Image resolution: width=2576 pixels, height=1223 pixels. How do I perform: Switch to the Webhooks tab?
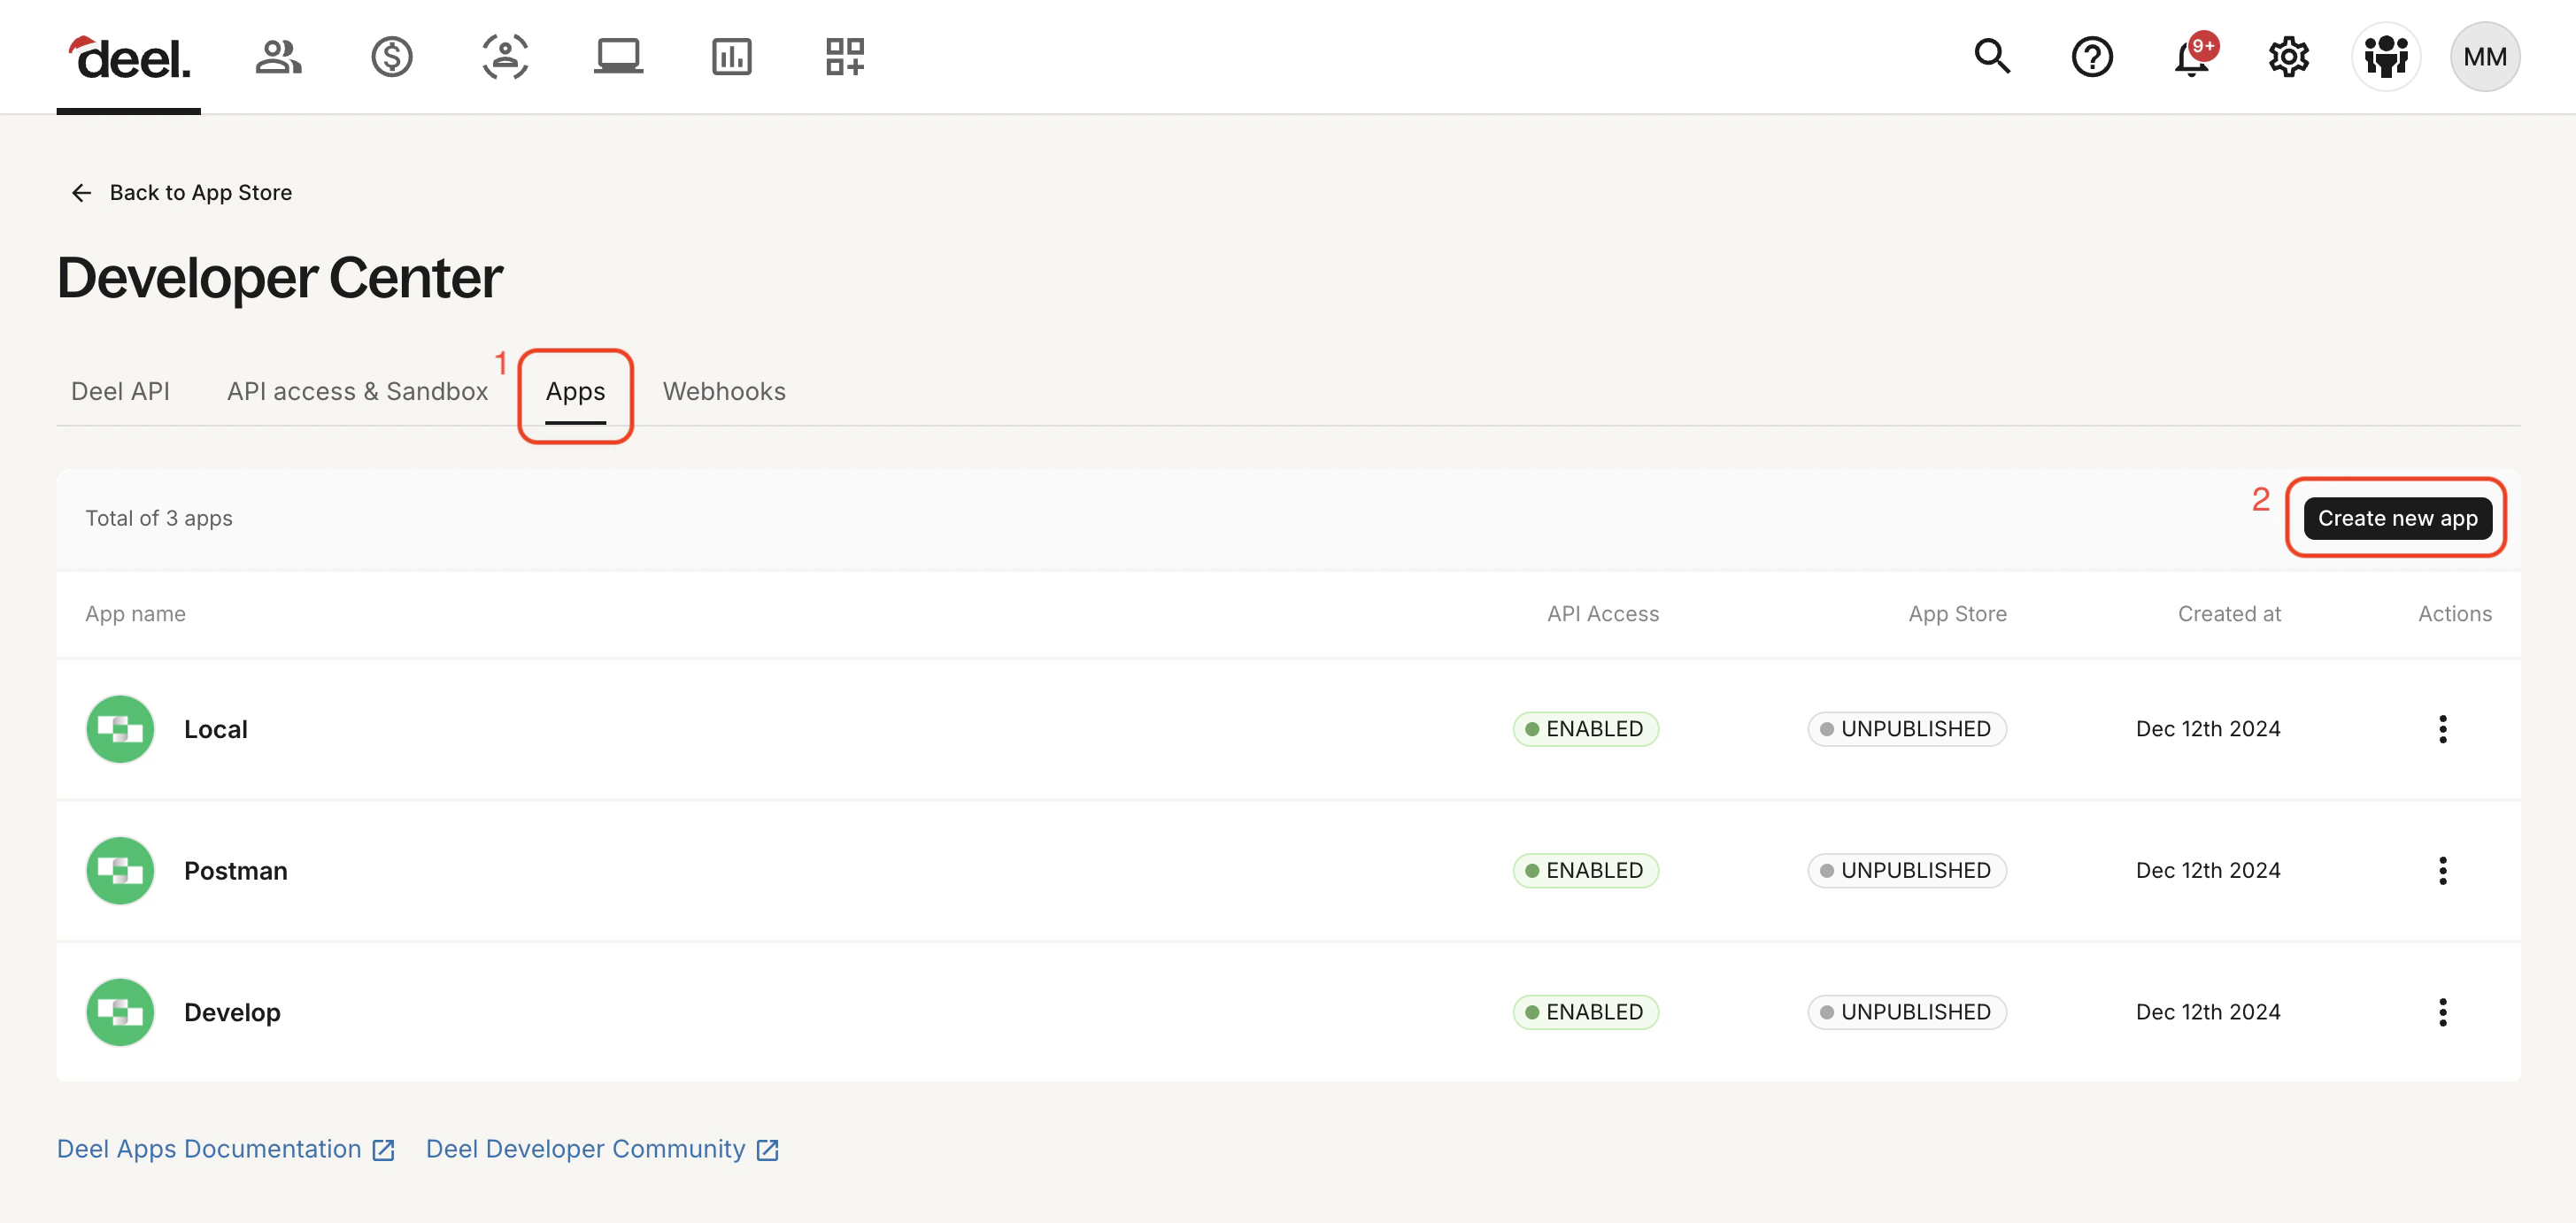(x=724, y=391)
